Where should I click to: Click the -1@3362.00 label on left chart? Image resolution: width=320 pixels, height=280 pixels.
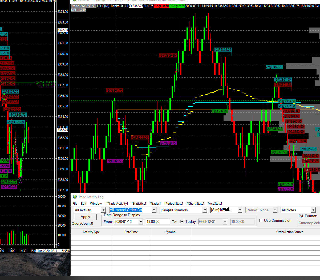coord(16,122)
